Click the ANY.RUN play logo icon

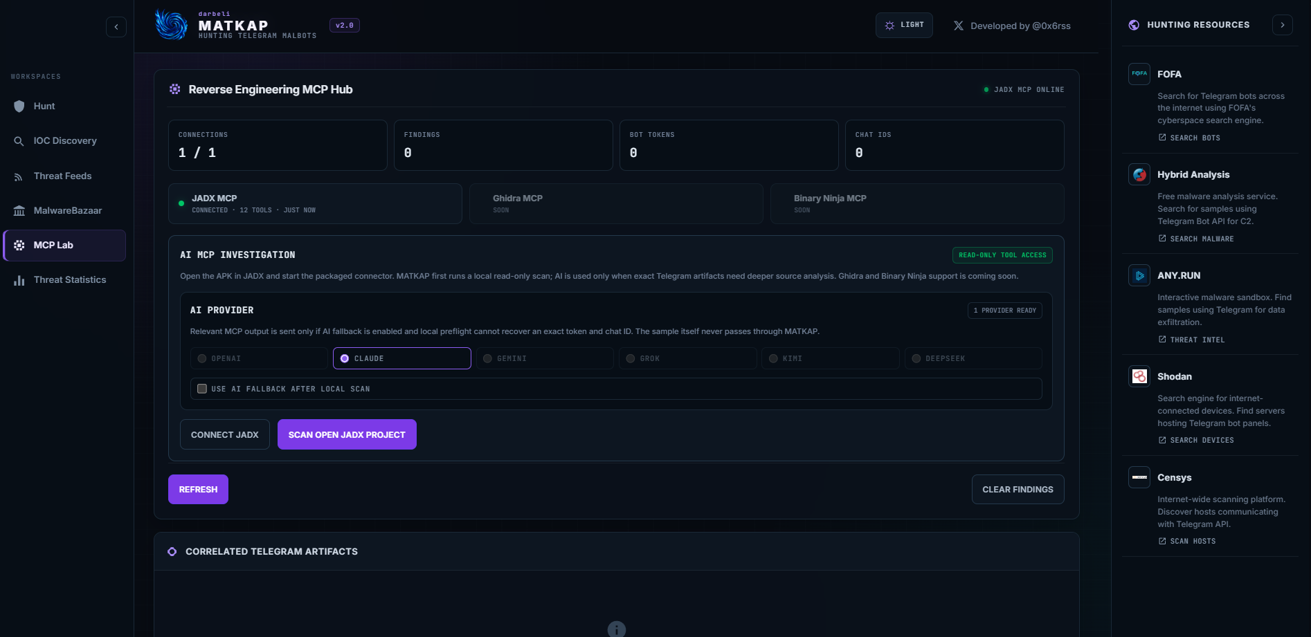[1139, 275]
